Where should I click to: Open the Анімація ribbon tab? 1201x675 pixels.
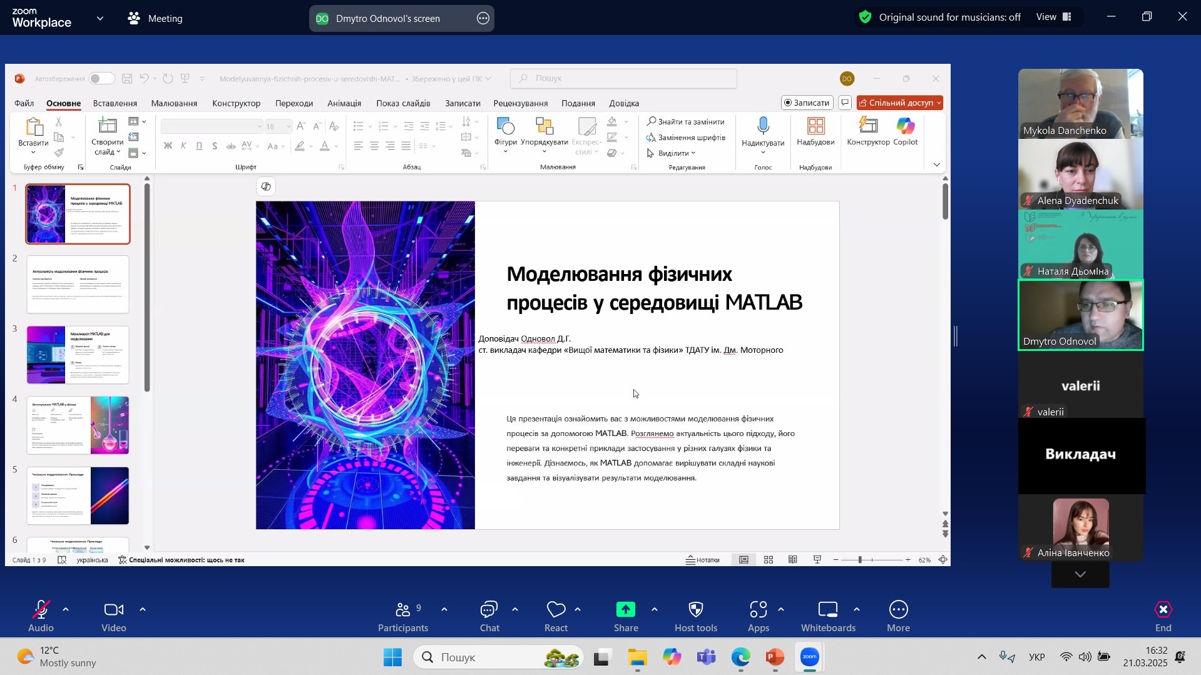pyautogui.click(x=344, y=103)
